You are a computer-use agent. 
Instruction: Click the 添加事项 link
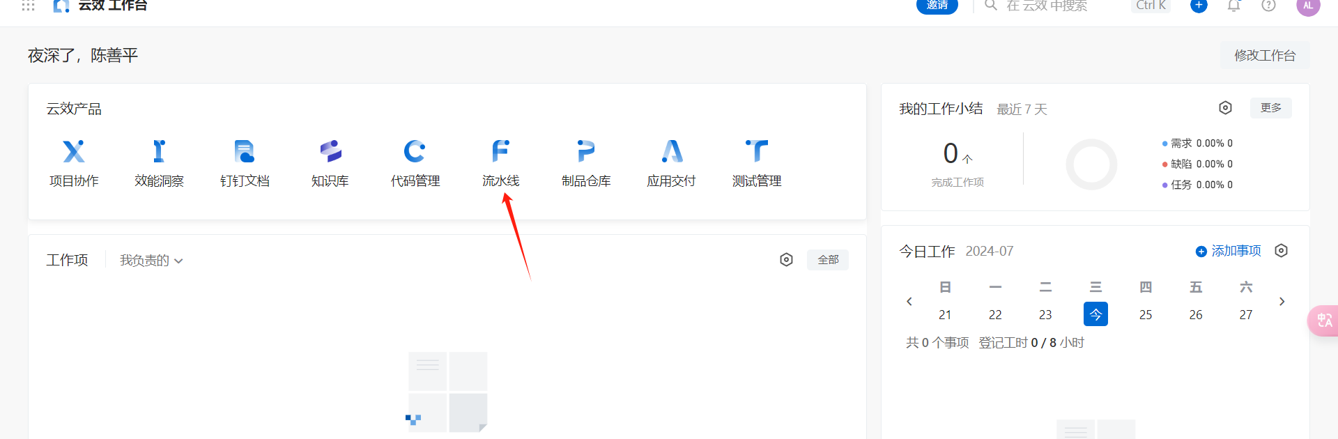pyautogui.click(x=1229, y=251)
